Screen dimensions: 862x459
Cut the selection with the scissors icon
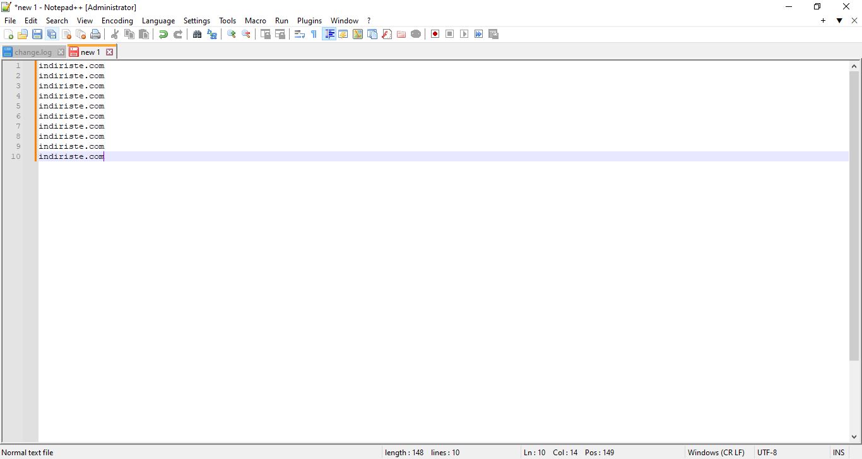[x=115, y=34]
